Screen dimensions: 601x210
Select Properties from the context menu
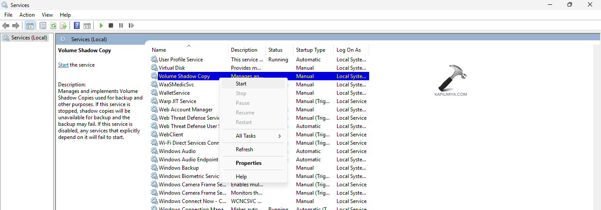pyautogui.click(x=249, y=163)
